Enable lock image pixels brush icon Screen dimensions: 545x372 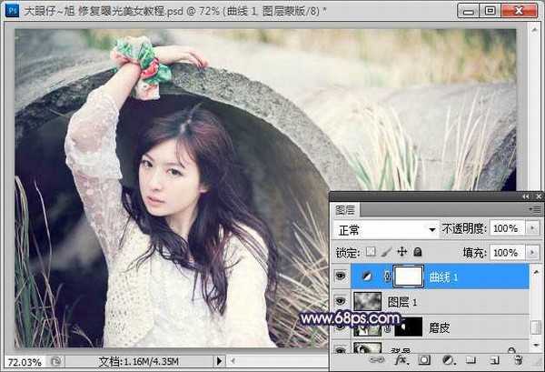[386, 252]
